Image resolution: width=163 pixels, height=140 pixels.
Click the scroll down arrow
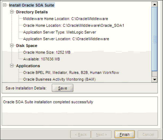[x=155, y=79]
